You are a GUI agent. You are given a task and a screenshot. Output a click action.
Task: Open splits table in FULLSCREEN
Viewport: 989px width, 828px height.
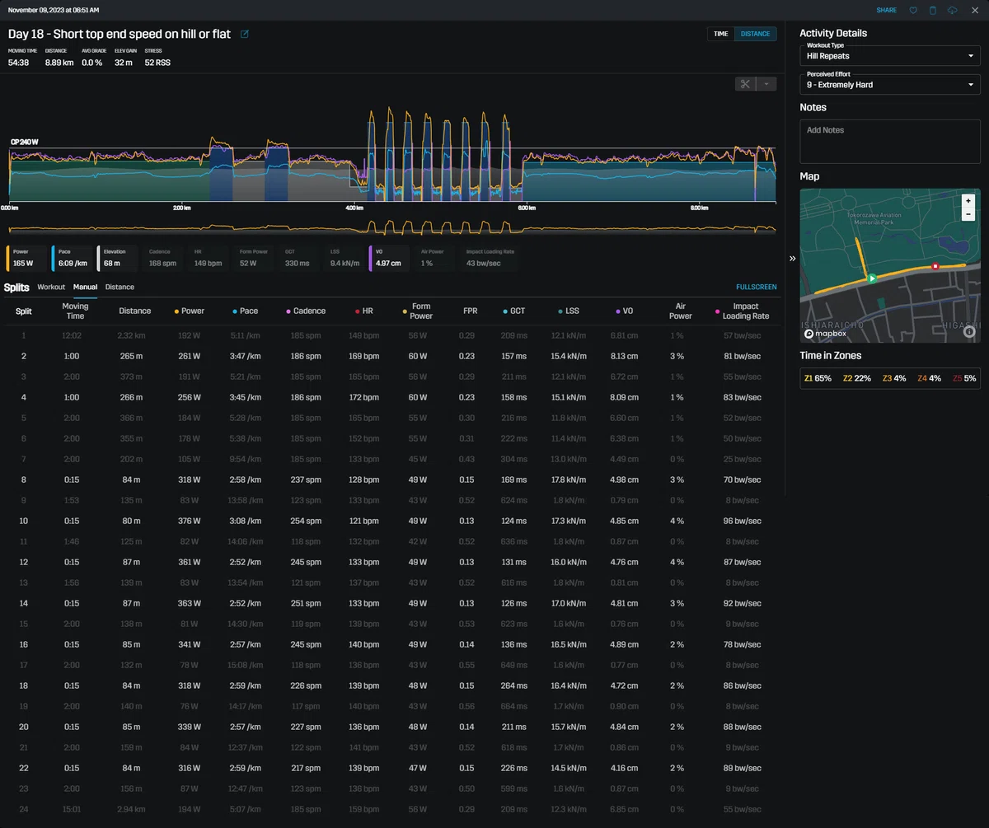(756, 287)
